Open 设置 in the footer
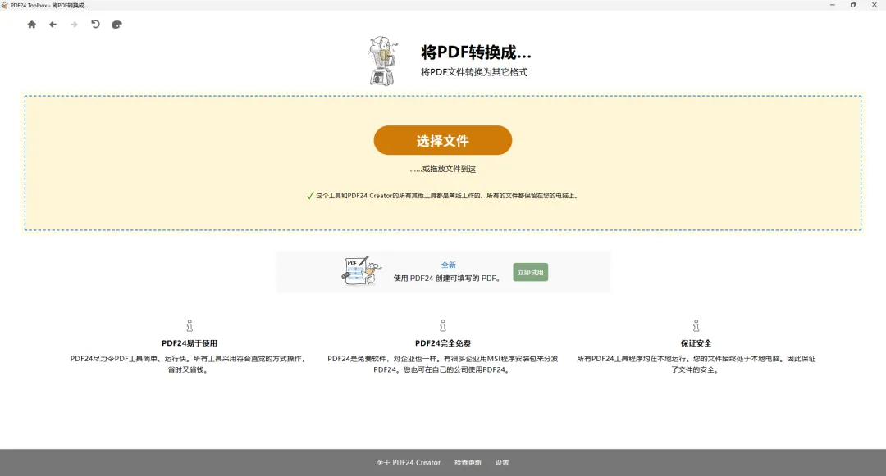The image size is (886, 476). point(502,462)
